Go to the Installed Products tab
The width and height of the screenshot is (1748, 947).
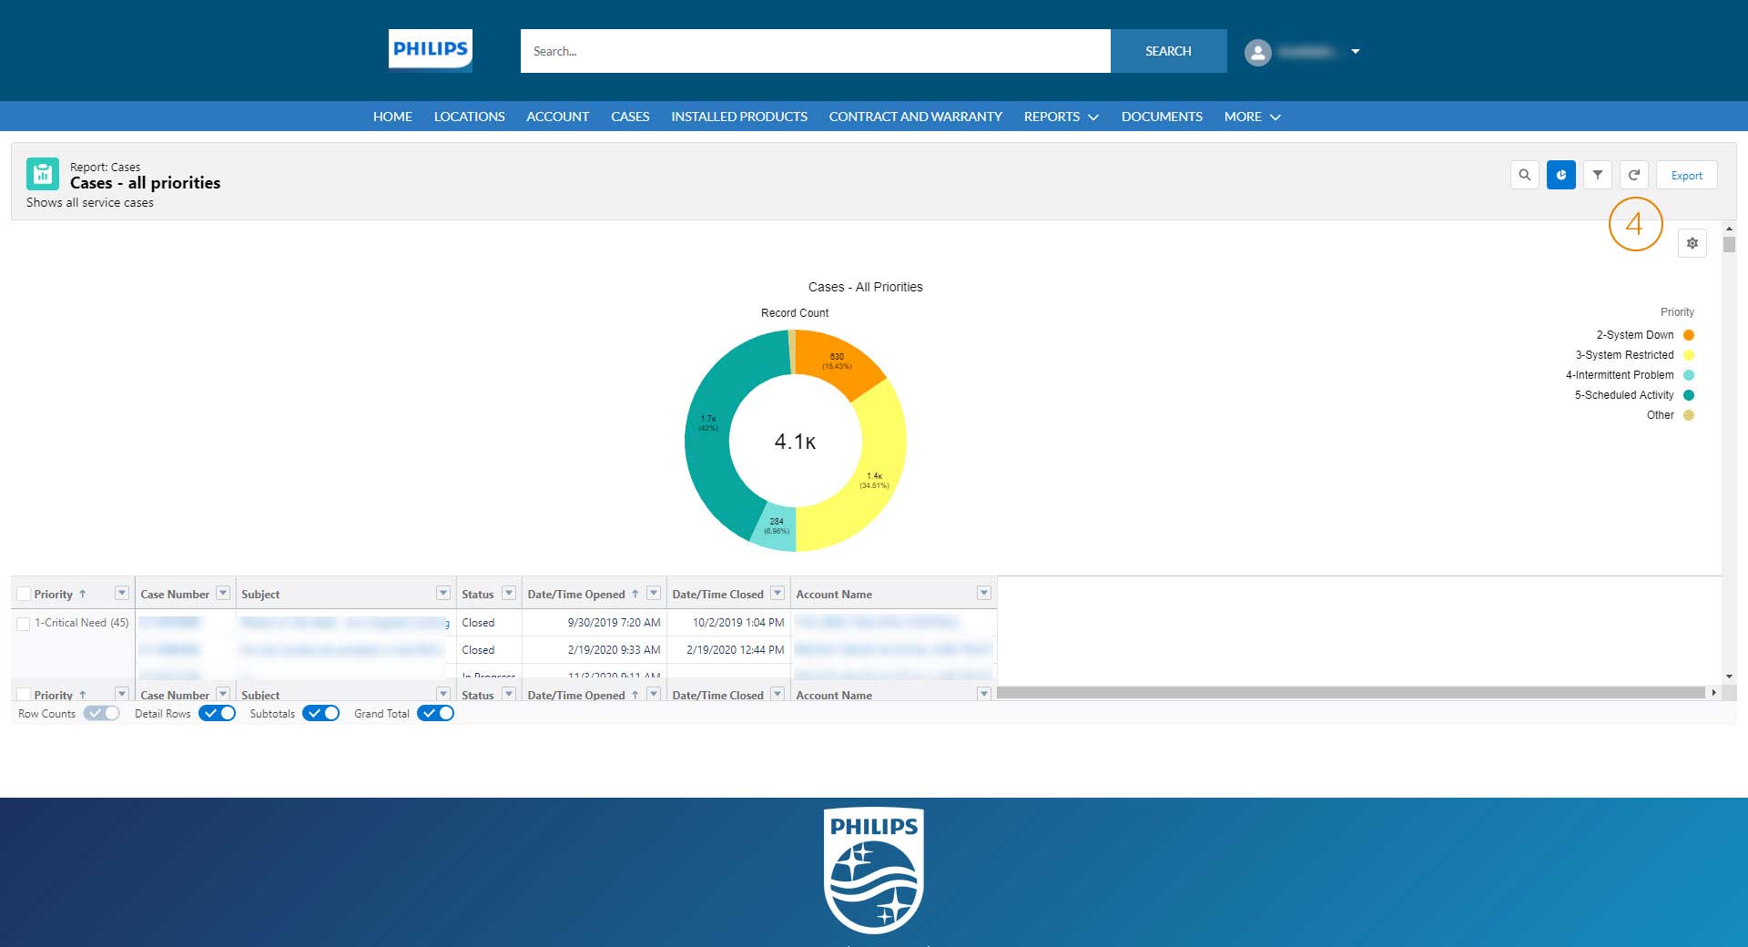[738, 117]
